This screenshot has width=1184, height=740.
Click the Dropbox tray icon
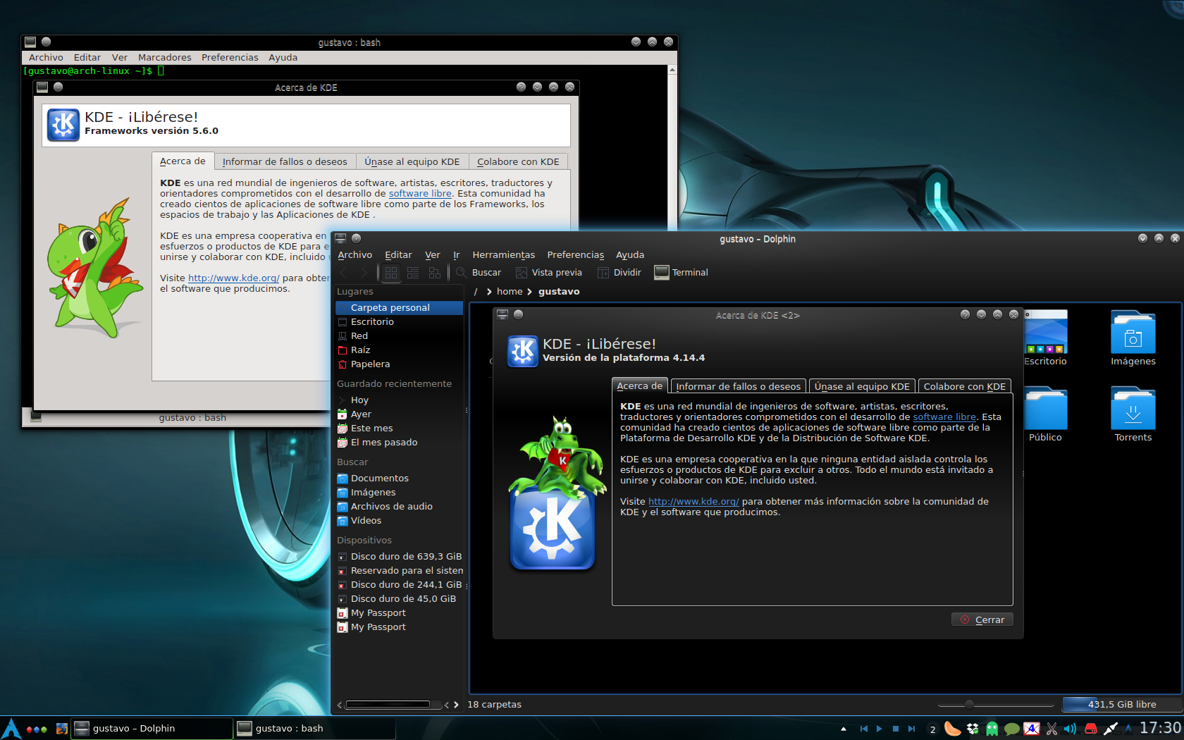click(x=973, y=729)
